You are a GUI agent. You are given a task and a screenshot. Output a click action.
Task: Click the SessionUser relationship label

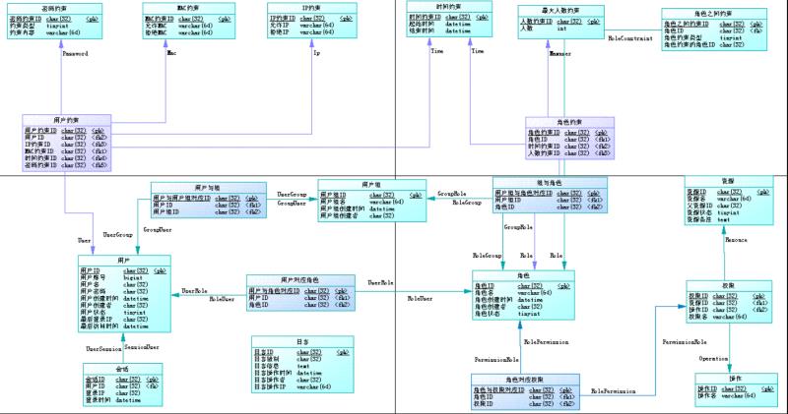pos(142,347)
